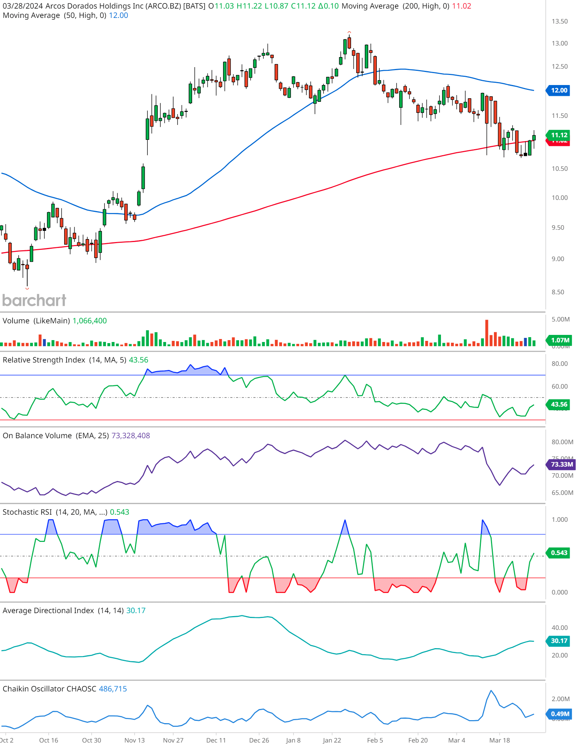Click the 50-day moving average value 12.00 in header
The width and height of the screenshot is (576, 747).
point(119,15)
